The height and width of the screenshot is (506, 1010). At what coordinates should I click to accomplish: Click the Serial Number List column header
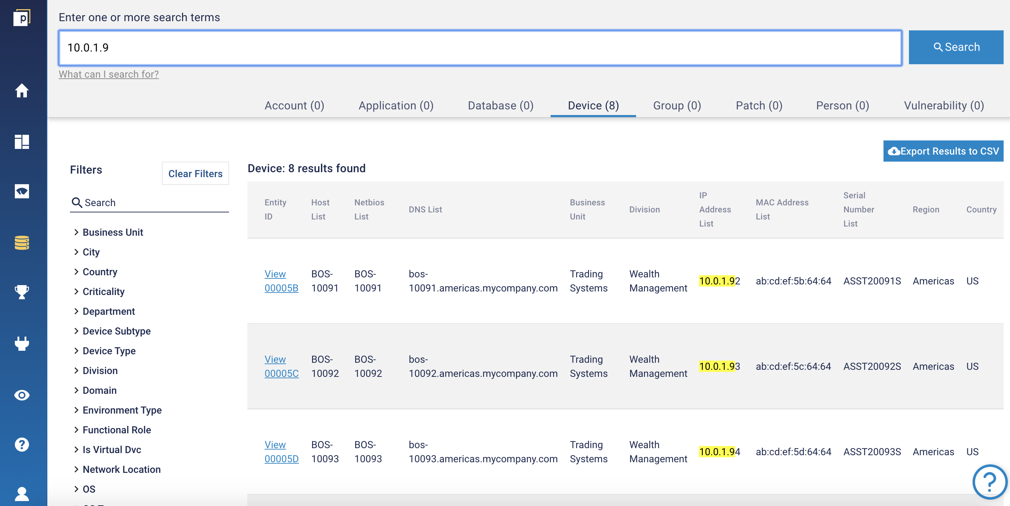click(859, 209)
